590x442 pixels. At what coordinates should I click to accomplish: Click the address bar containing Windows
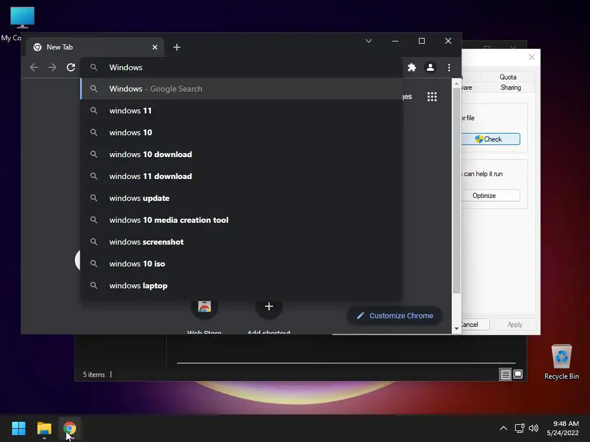click(241, 67)
